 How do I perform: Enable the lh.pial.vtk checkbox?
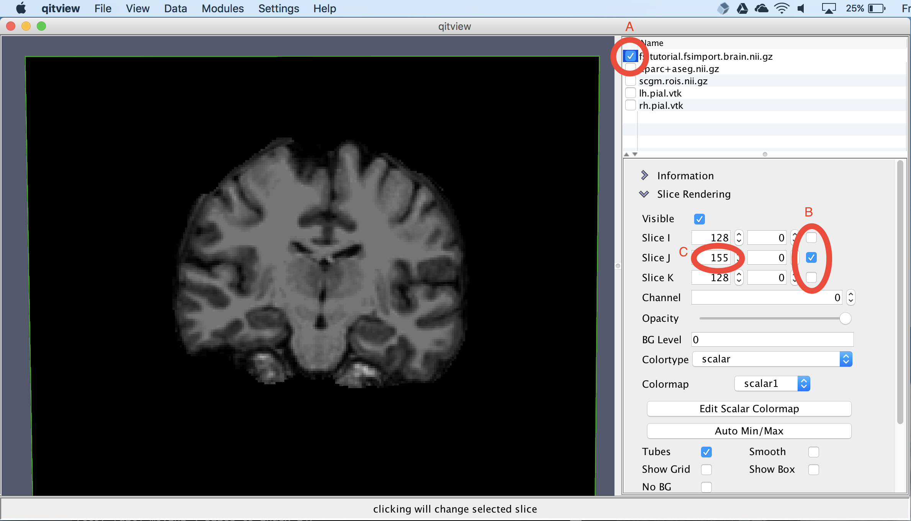[x=630, y=93]
